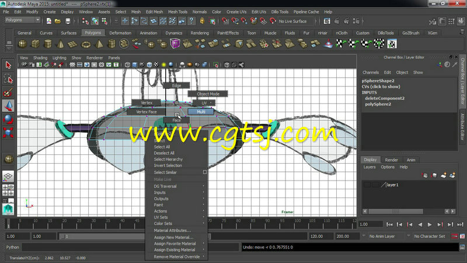Choose Object Mode in marking menu
Viewport: 467px width, 263px height.
click(x=208, y=94)
